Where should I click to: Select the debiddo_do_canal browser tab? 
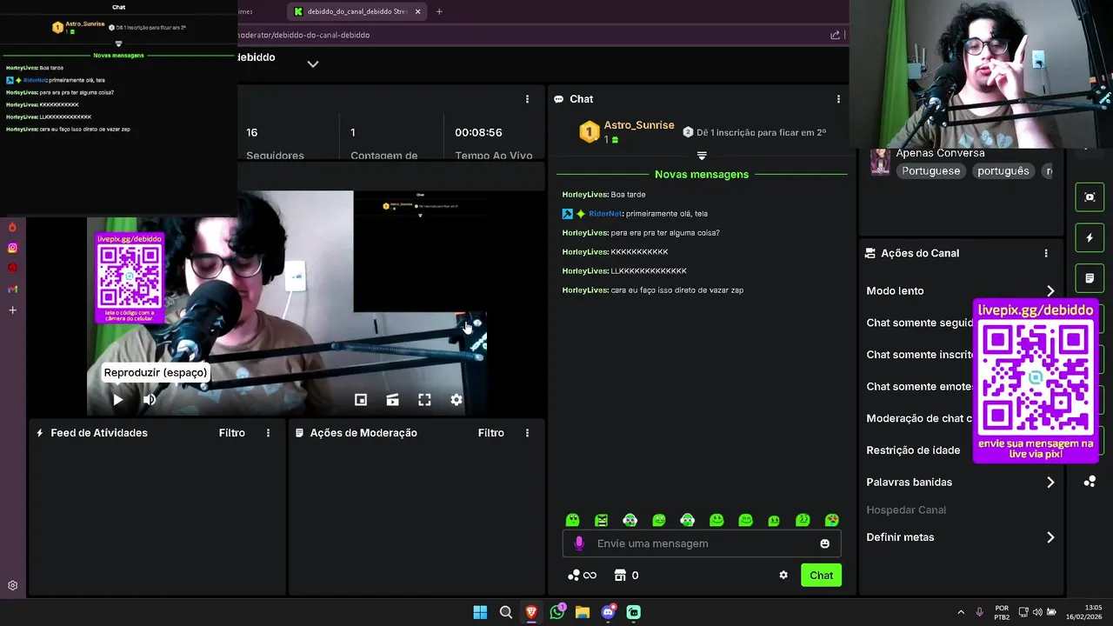357,11
